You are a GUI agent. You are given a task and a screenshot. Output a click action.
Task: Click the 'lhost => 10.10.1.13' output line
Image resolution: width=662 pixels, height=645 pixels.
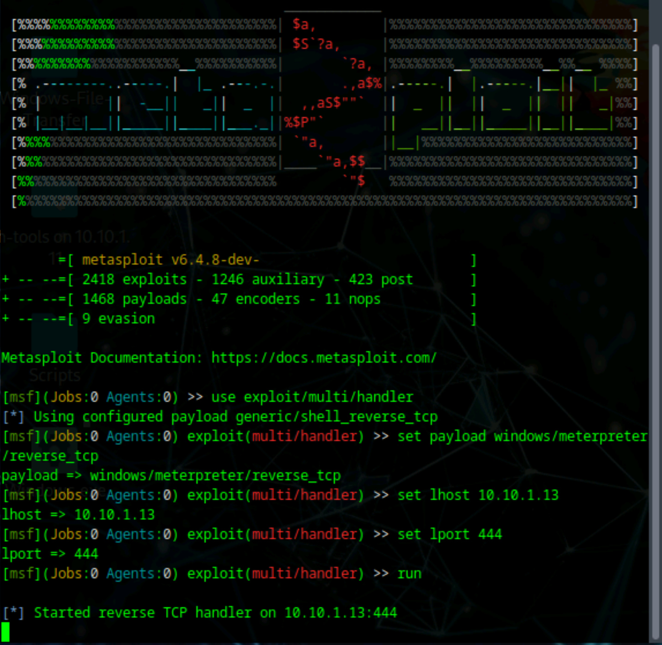78,514
